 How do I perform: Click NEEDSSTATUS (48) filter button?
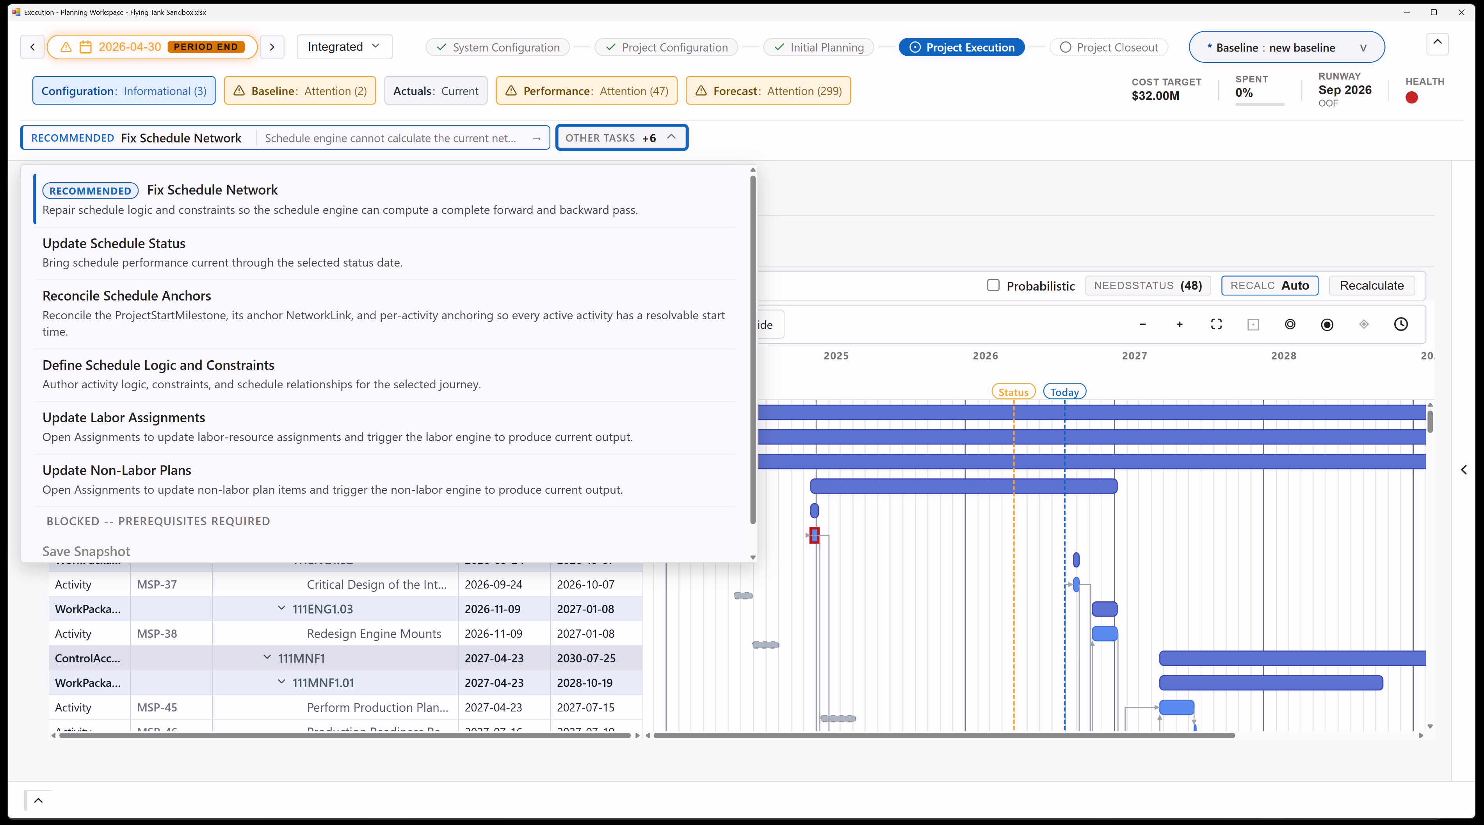(x=1148, y=285)
